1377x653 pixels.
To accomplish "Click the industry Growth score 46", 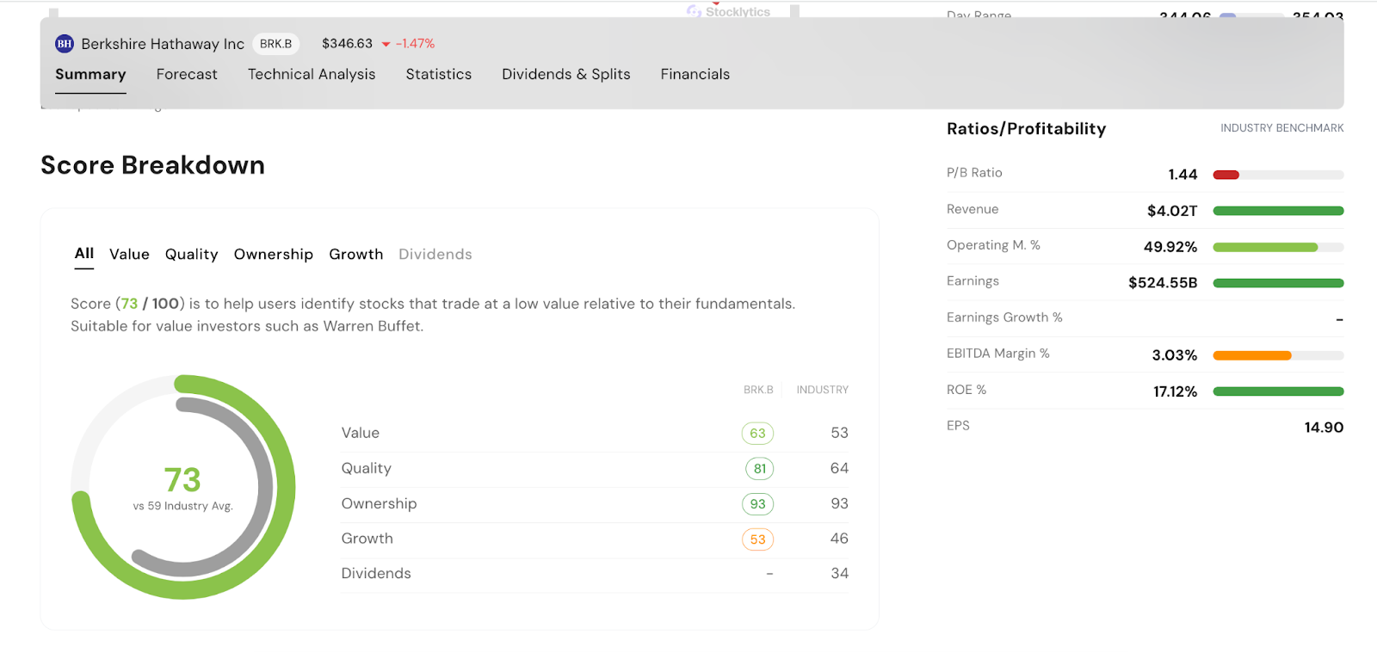I will [839, 539].
